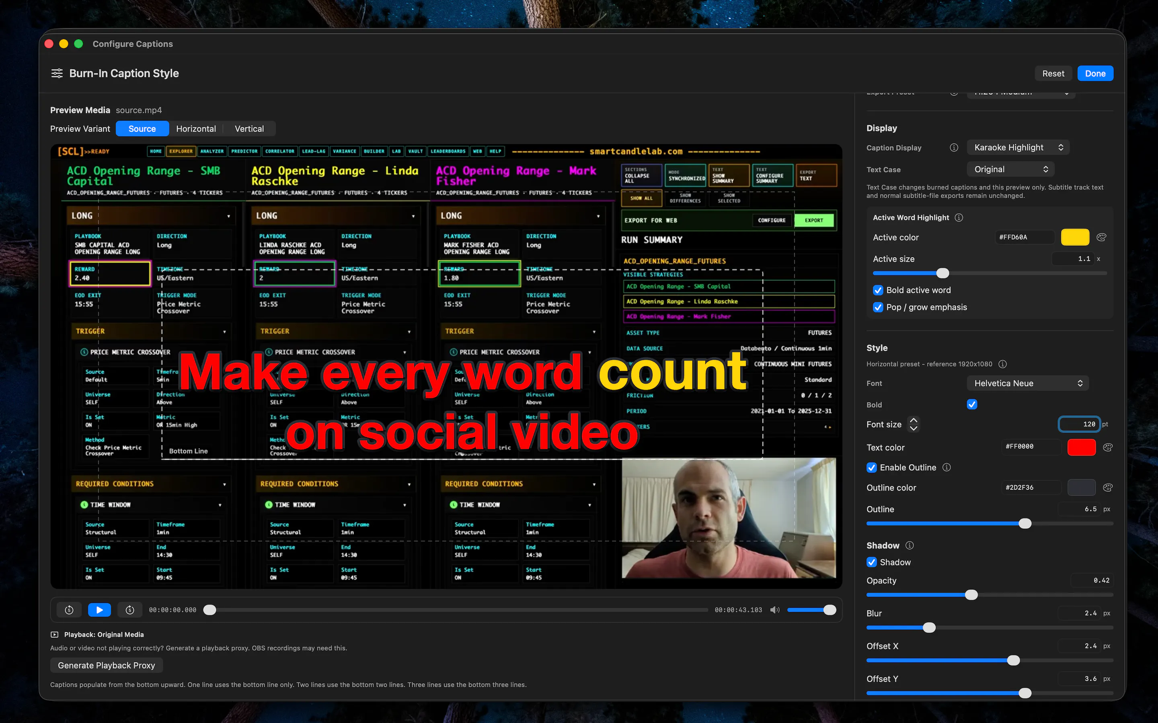The width and height of the screenshot is (1158, 723).
Task: Open color picker for Text color
Action: point(1108,447)
